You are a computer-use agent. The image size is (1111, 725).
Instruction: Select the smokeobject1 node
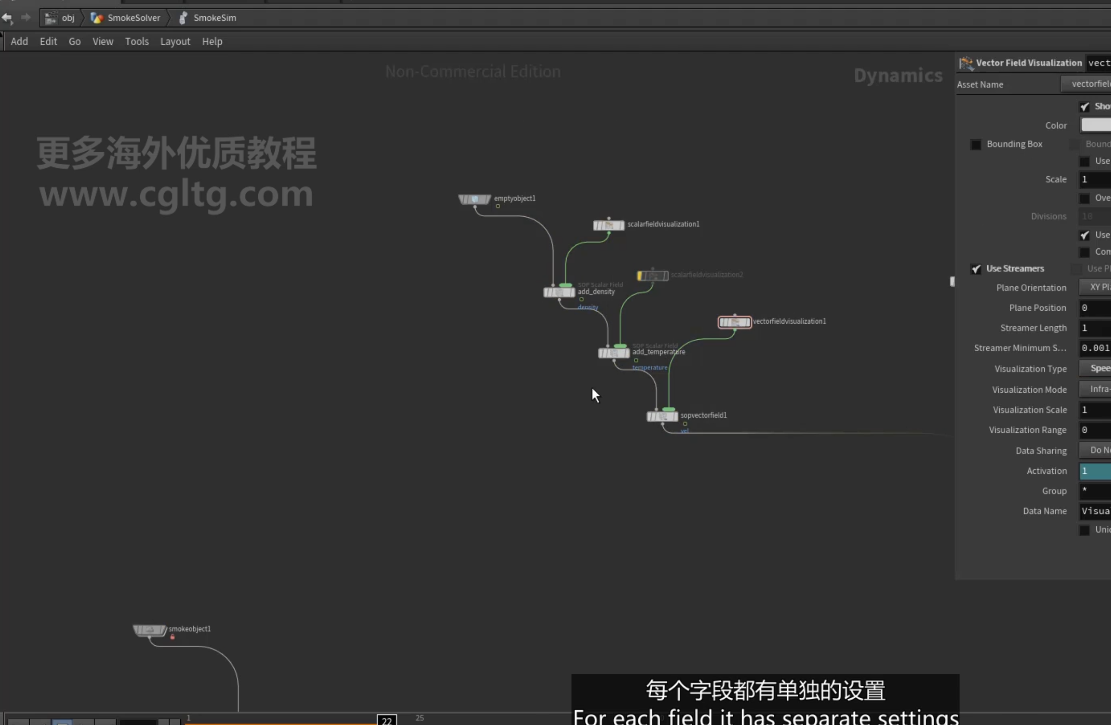(x=150, y=631)
